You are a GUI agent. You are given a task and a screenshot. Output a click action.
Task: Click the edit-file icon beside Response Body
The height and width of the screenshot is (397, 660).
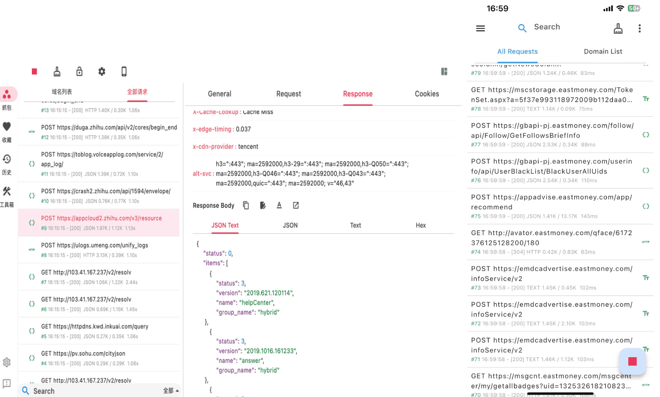263,205
